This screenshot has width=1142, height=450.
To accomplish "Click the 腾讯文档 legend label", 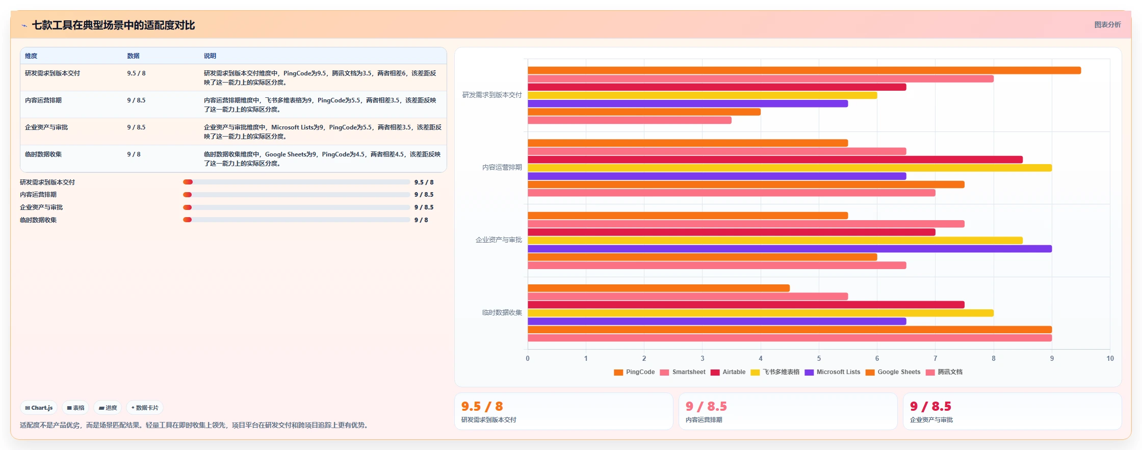I will 950,373.
